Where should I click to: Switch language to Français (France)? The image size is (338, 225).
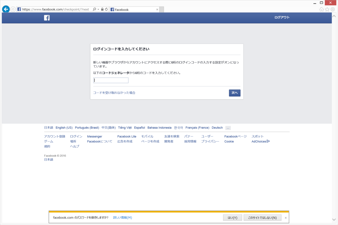(x=197, y=127)
